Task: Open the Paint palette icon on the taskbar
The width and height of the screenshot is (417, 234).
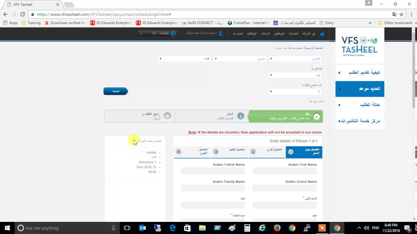Action: click(x=232, y=228)
